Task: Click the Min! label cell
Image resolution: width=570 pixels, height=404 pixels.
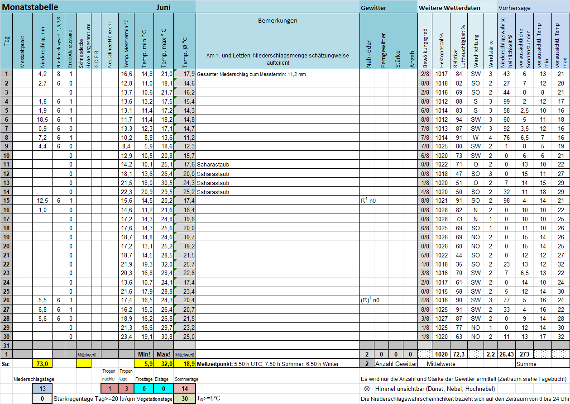Action: tap(144, 354)
